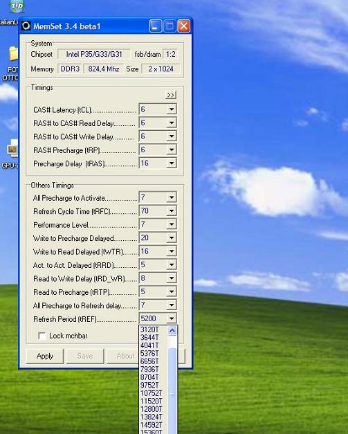
Task: Click the tREF list scroll up arrow
Action: [172, 330]
